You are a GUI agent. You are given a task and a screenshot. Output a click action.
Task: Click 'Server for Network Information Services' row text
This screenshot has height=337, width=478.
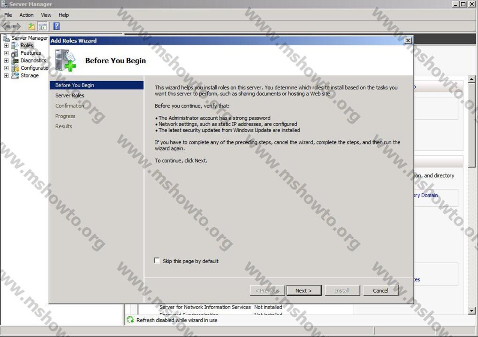tap(205, 307)
